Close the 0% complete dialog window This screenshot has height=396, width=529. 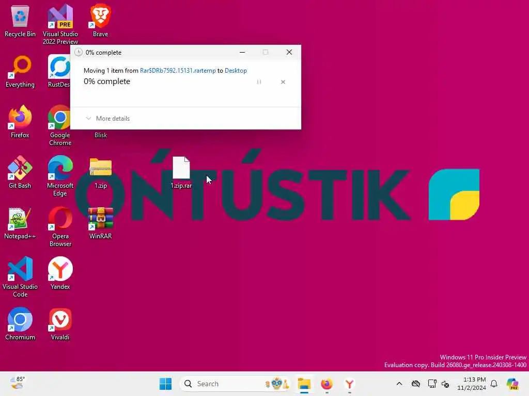pyautogui.click(x=289, y=52)
